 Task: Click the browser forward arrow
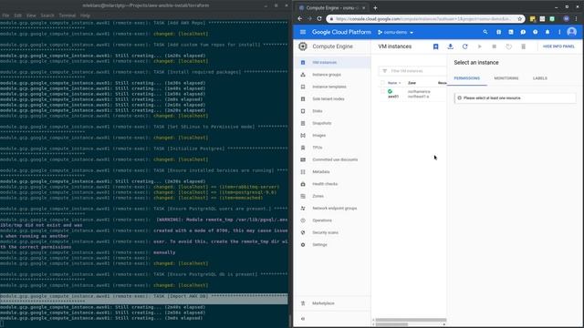point(309,18)
